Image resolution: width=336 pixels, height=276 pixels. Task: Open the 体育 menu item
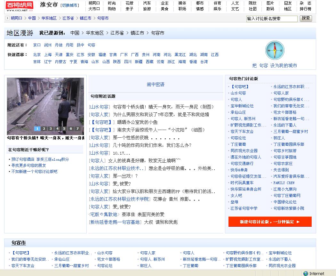(x=217, y=3)
